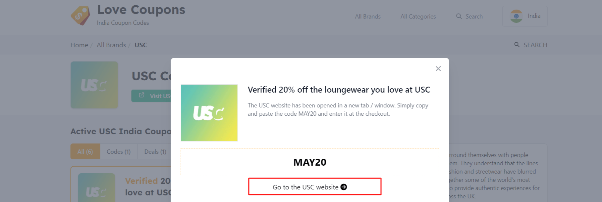Click the external link icon on Visit USC button
The height and width of the screenshot is (202, 602).
(x=142, y=95)
